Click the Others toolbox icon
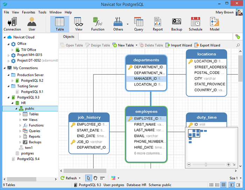The width and height of the screenshot is (245, 190). click(x=118, y=24)
